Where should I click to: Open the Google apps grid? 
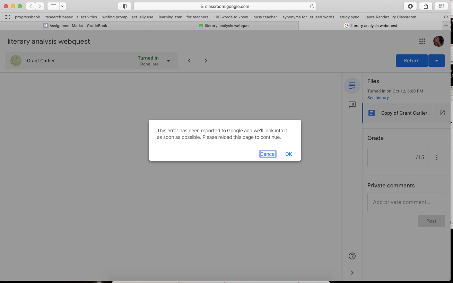(422, 41)
